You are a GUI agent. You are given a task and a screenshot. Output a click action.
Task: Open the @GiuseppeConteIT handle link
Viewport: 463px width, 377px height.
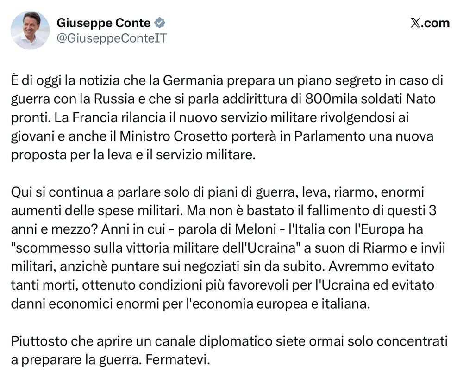click(x=111, y=39)
